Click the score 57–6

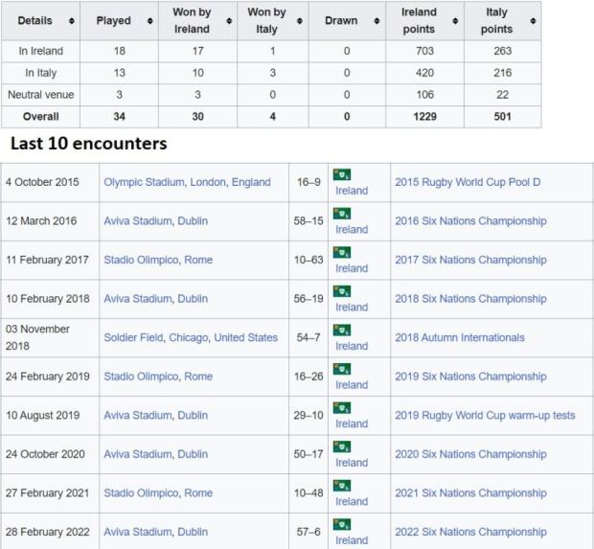[x=308, y=532]
